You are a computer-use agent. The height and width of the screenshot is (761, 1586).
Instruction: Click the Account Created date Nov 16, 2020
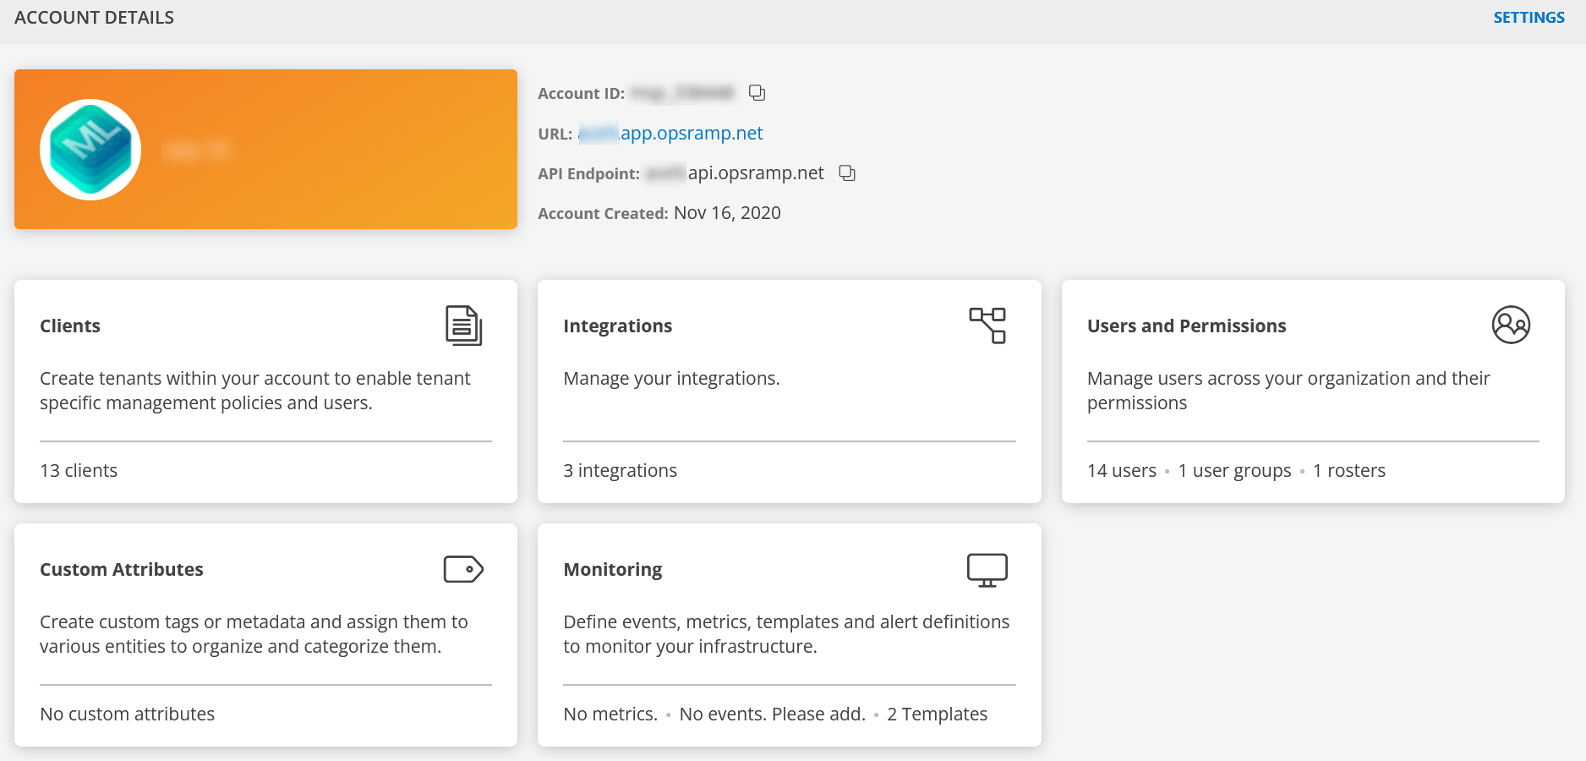point(727,213)
